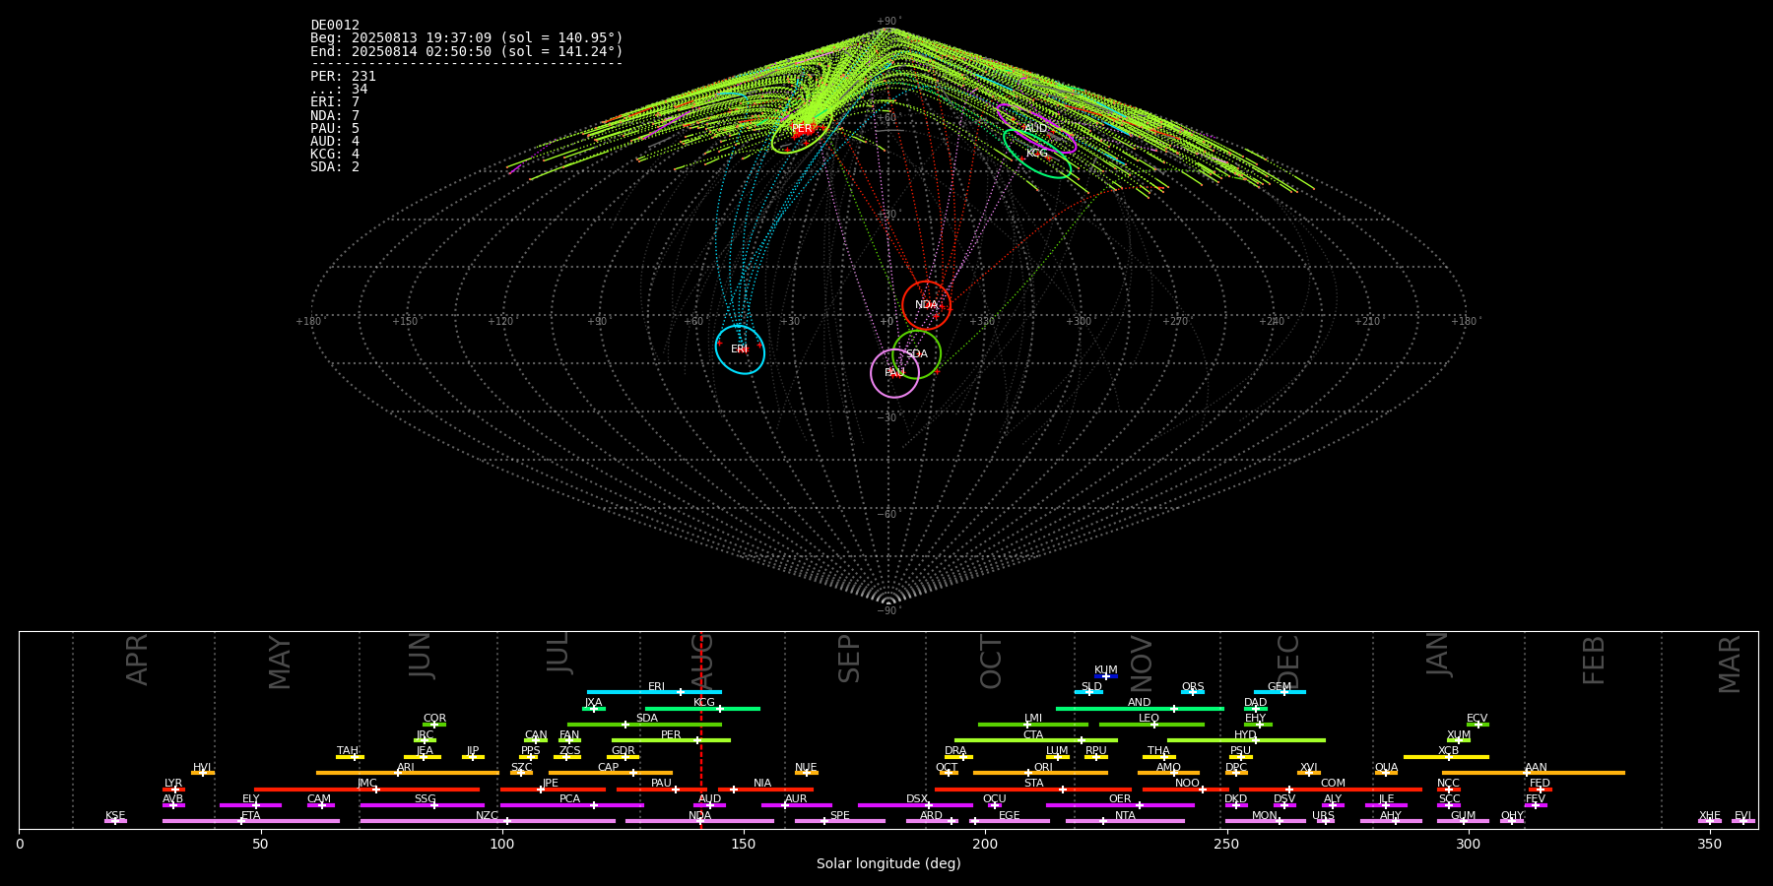Click the cyan ERI radiant circle on map
The width and height of the screenshot is (1773, 886).
pos(740,349)
